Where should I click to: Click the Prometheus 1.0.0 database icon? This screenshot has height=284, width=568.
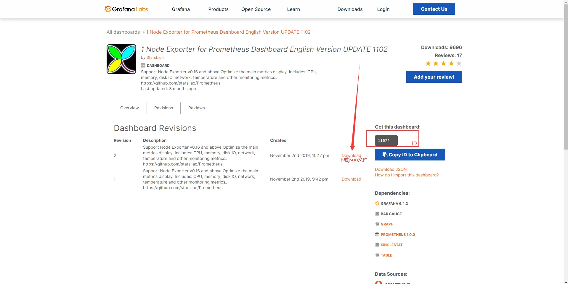(377, 235)
